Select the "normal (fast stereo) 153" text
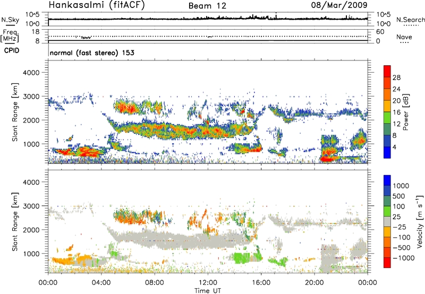The height and width of the screenshot is (294, 425). tap(92, 53)
